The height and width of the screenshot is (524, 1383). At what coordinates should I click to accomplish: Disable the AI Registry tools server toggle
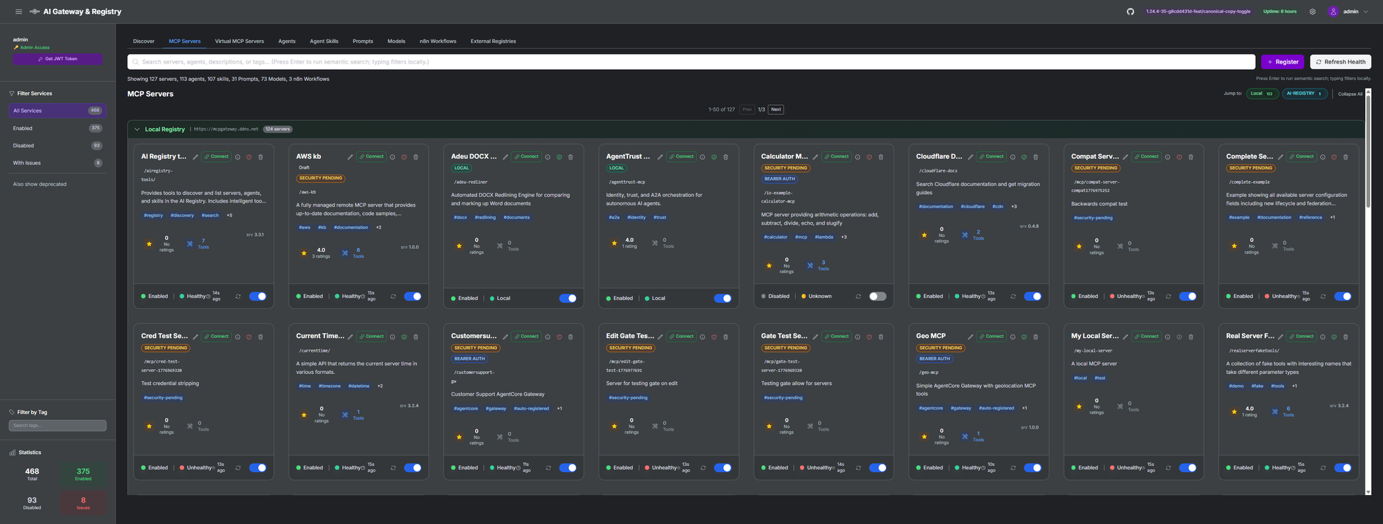click(258, 297)
